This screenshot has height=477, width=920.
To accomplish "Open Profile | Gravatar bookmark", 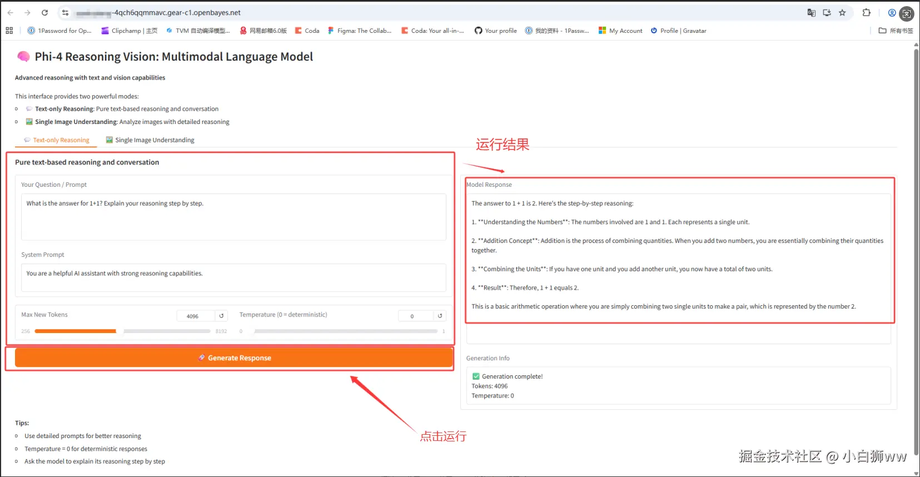I will [x=678, y=31].
